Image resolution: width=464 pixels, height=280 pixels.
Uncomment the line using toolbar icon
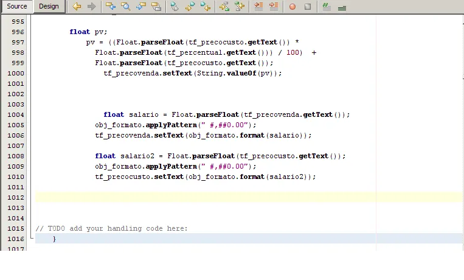click(342, 7)
